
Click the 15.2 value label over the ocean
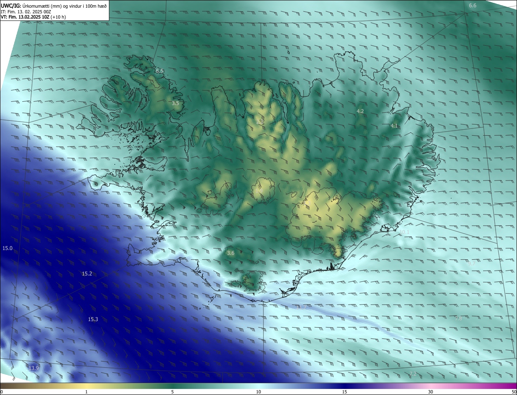(87, 274)
